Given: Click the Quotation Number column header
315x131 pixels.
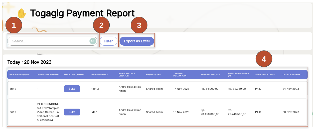Looking at the screenshot, I should tap(48, 75).
